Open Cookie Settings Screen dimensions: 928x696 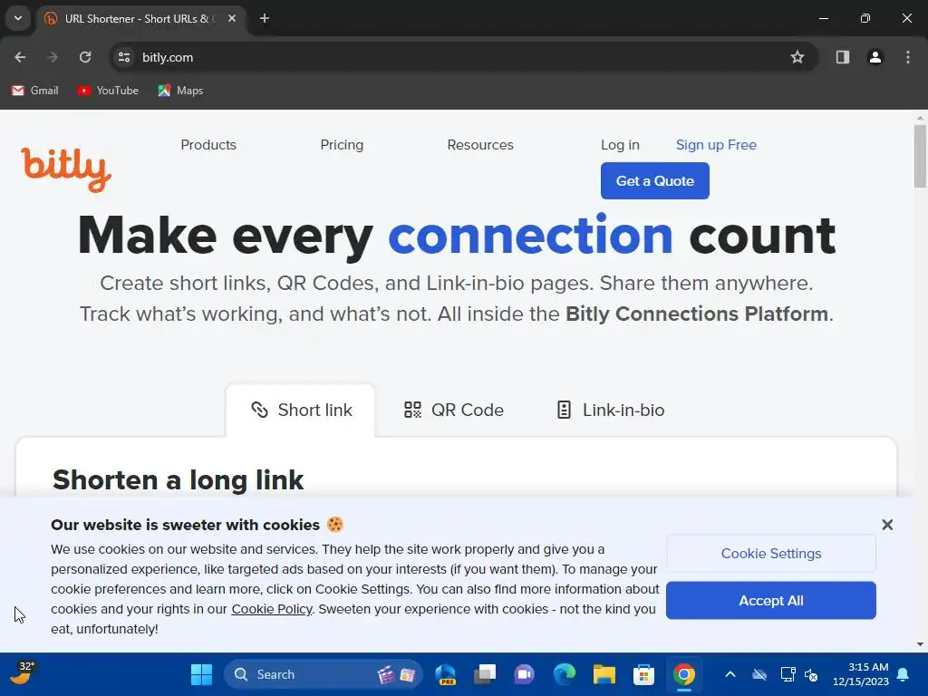[x=770, y=554]
